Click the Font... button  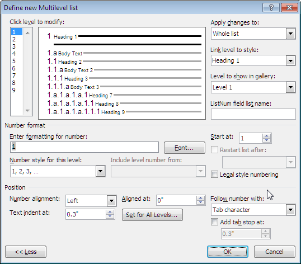tap(185, 148)
